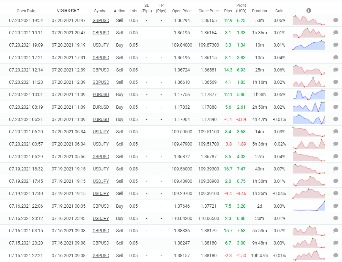Open GBPUSD symbol link in first row

pyautogui.click(x=101, y=20)
